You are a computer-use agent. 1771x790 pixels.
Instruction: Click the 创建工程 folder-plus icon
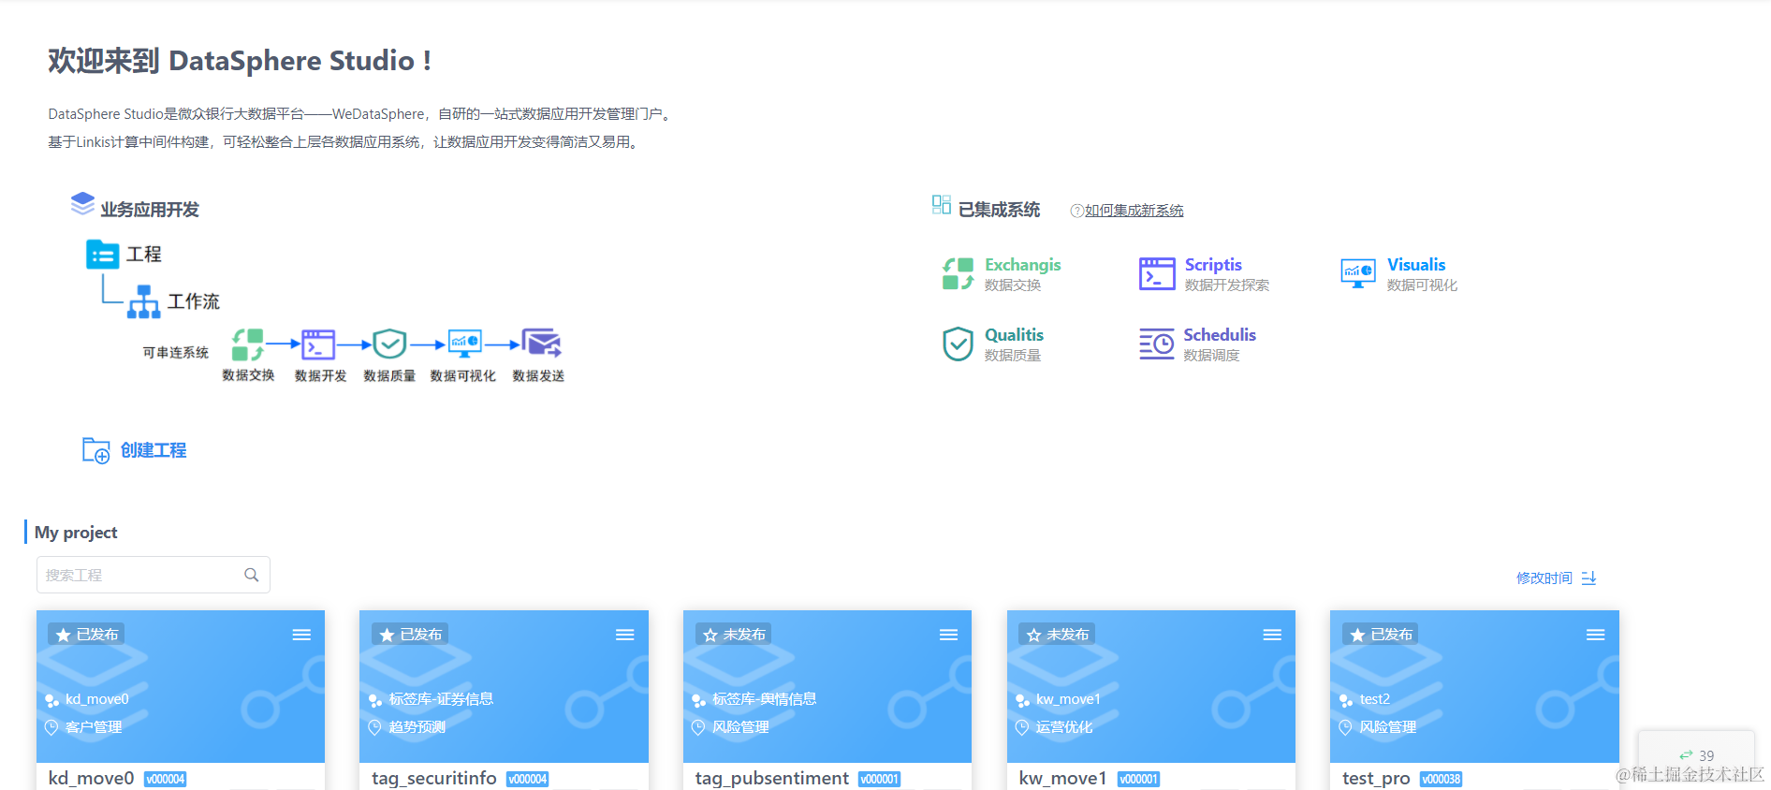96,450
